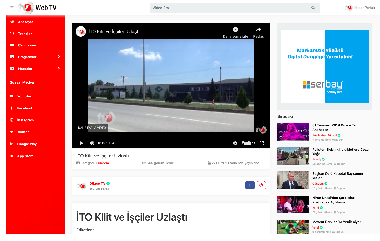This screenshot has width=380, height=241.
Task: Click the Düzce TV channel logo
Action: click(x=81, y=186)
